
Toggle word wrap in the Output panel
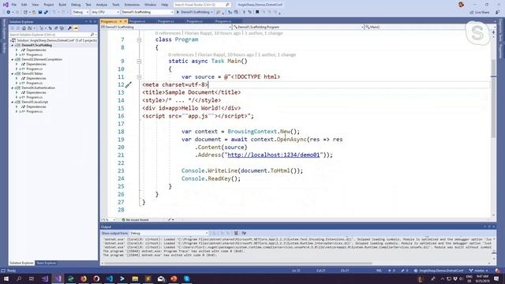[244, 234]
